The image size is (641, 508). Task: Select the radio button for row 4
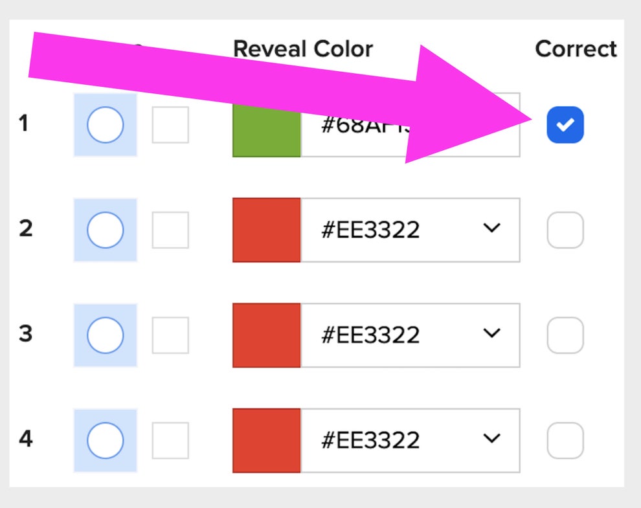coord(105,440)
